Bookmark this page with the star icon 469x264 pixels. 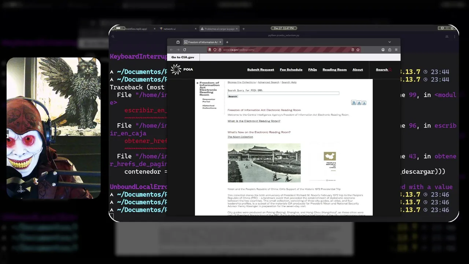358,50
